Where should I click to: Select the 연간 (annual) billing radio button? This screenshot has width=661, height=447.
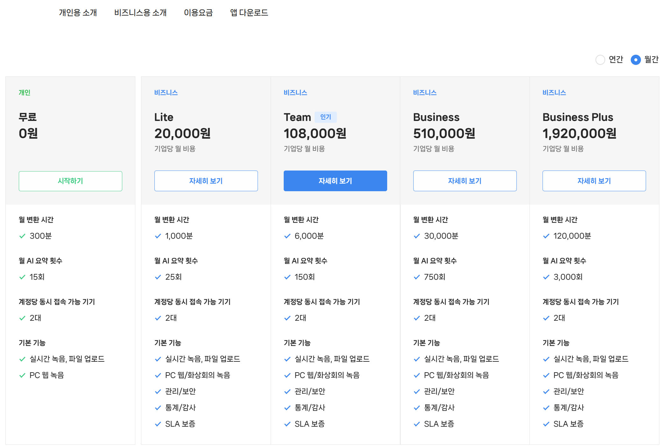click(600, 60)
